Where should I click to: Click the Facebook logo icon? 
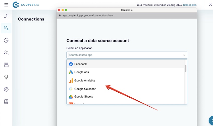pyautogui.click(x=71, y=64)
